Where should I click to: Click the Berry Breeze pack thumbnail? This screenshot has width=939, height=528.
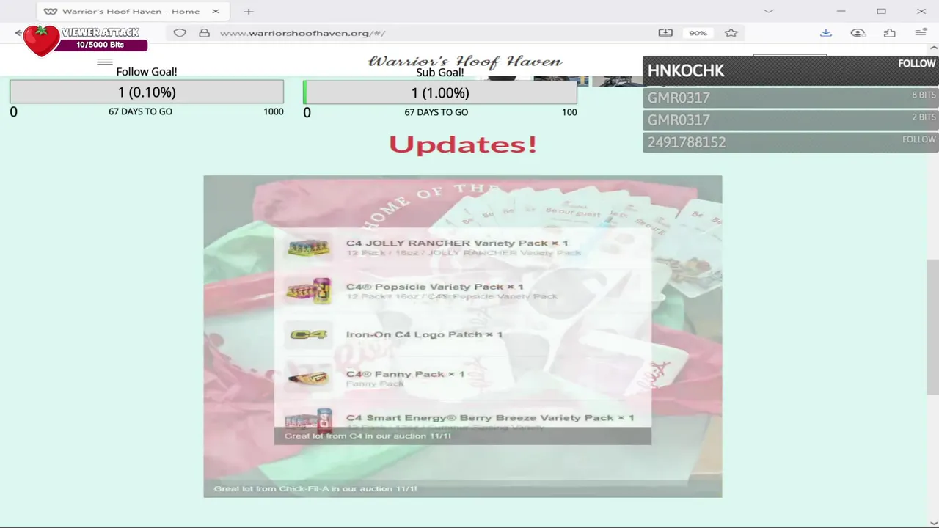point(309,419)
